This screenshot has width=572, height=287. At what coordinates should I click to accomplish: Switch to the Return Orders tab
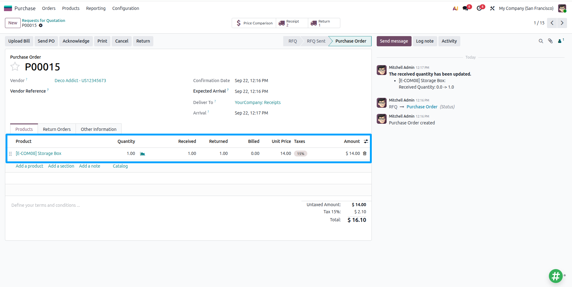[x=57, y=129]
